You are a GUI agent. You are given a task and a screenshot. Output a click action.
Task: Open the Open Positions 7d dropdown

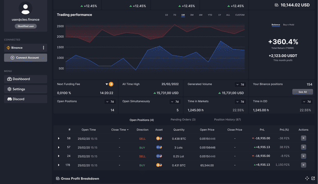[110, 102]
